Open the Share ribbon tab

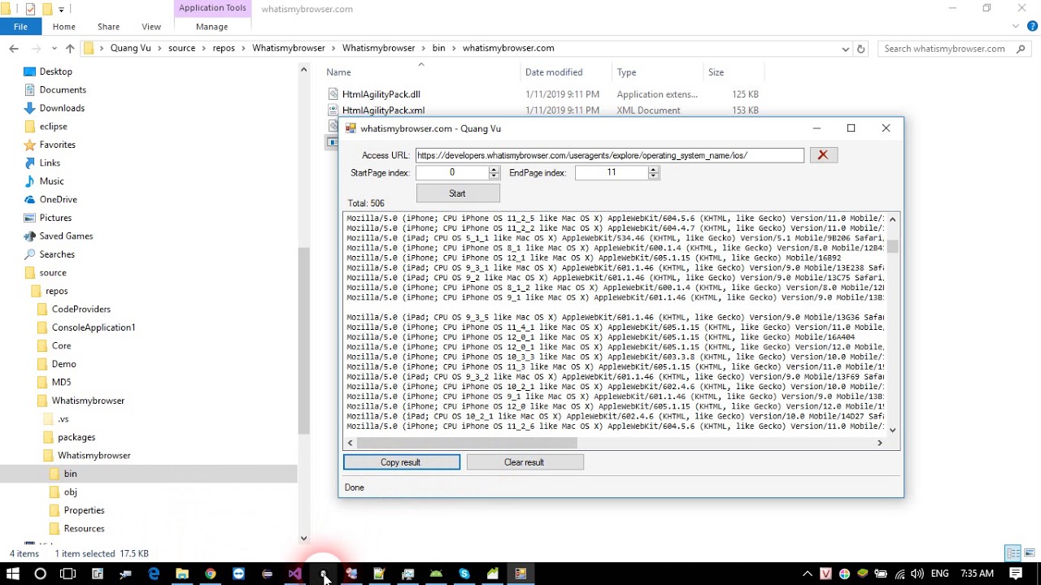click(108, 27)
